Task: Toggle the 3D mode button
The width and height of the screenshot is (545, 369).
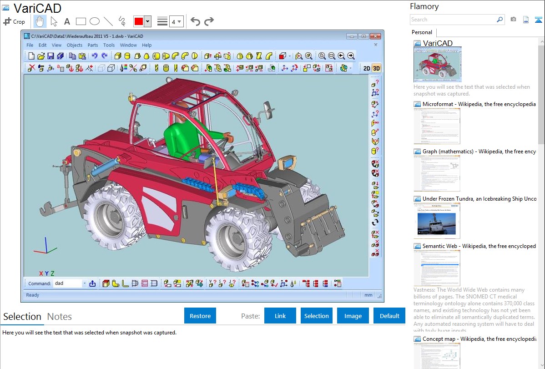Action: pos(376,68)
